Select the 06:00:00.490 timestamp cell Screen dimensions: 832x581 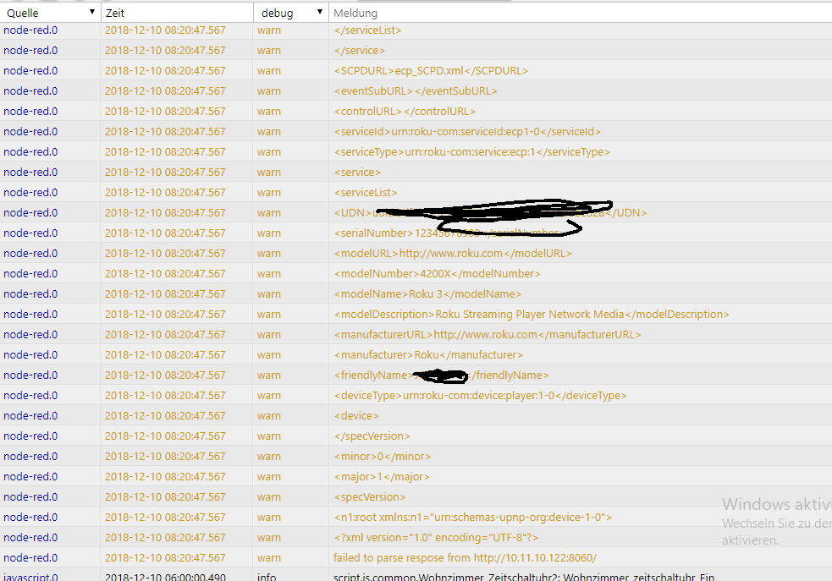(165, 576)
